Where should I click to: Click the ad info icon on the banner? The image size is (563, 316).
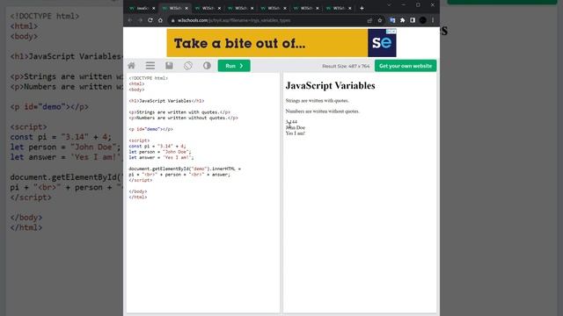(389, 32)
